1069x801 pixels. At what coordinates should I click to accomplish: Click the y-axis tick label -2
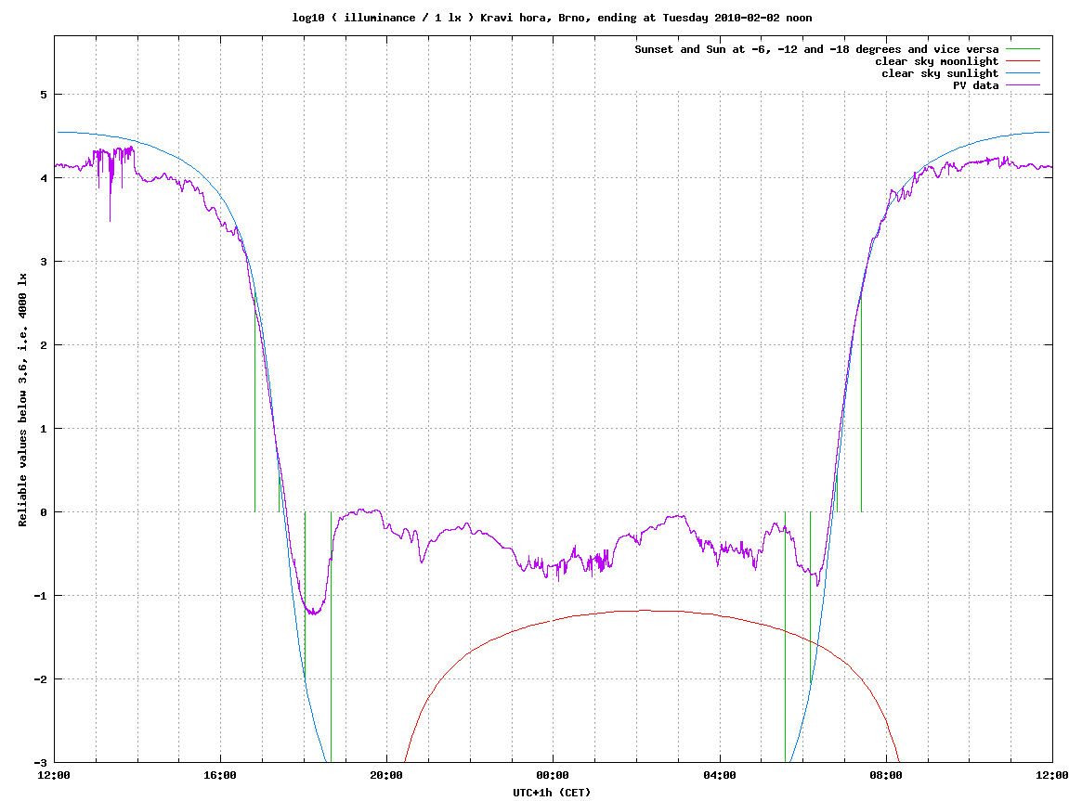41,679
